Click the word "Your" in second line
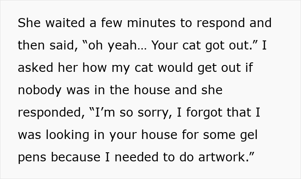This screenshot has width=301, height=179. [x=165, y=45]
